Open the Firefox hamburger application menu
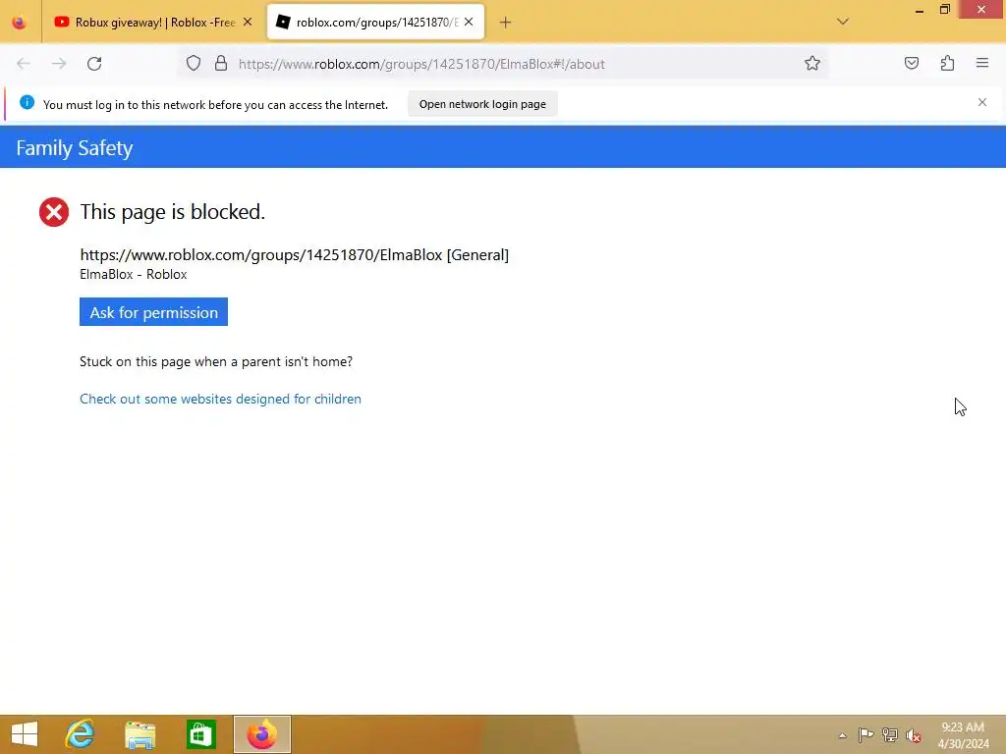1006x754 pixels. (982, 63)
